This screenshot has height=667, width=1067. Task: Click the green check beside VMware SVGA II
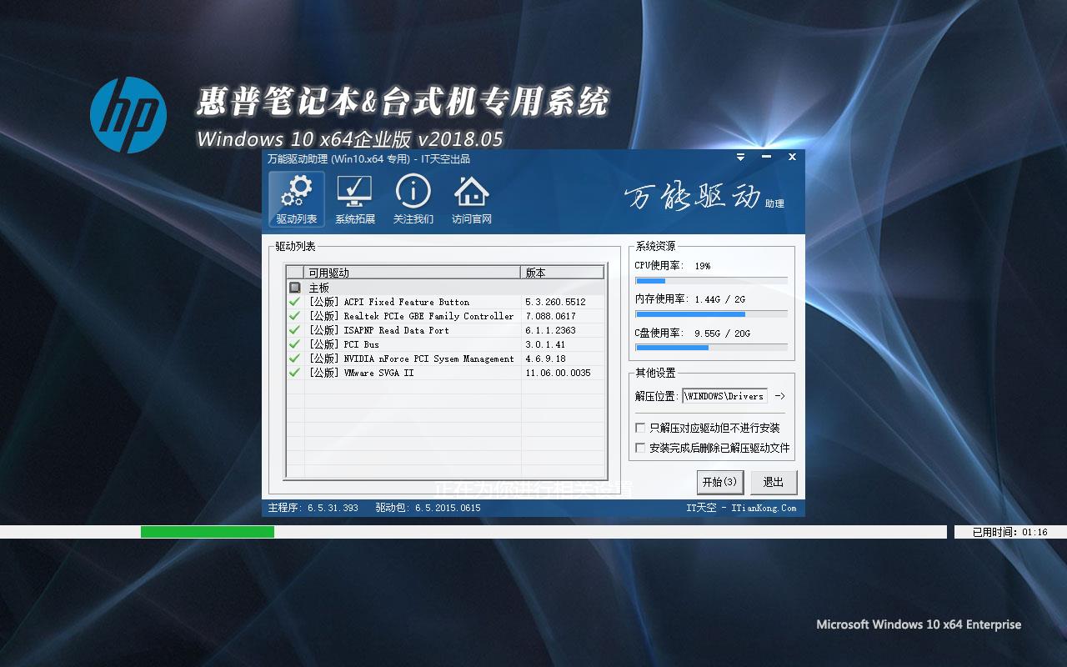(x=294, y=373)
